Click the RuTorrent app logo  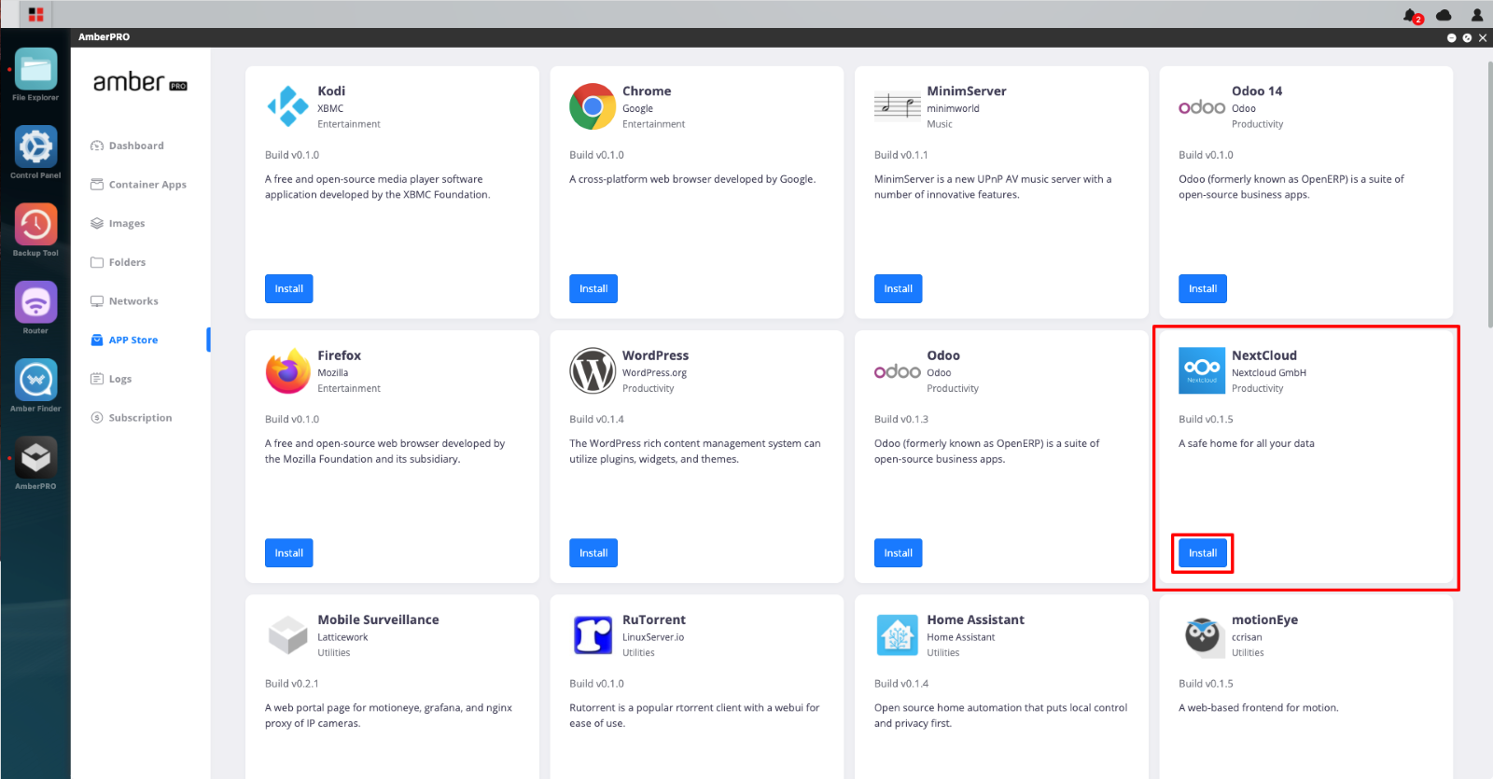click(x=593, y=635)
